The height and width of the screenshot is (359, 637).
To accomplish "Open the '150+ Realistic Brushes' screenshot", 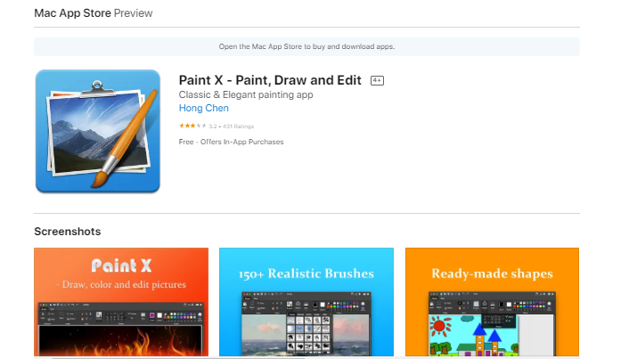I will coord(306,302).
